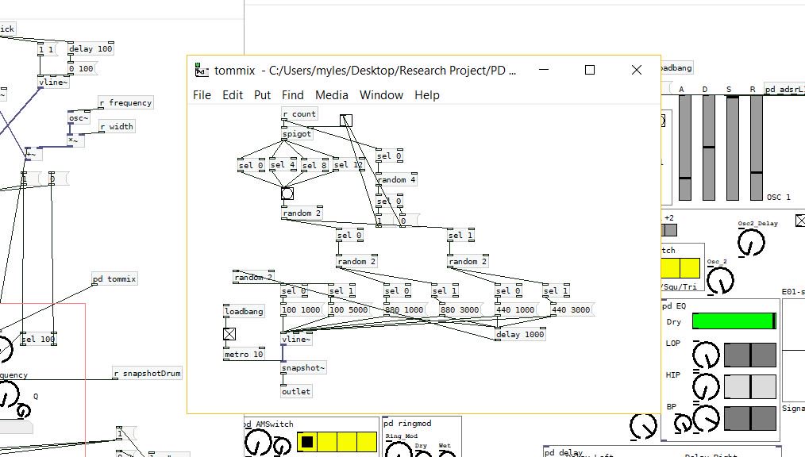Toggle the right dark cell beside BP knob
Viewport: 805px width, 457px height.
click(764, 418)
